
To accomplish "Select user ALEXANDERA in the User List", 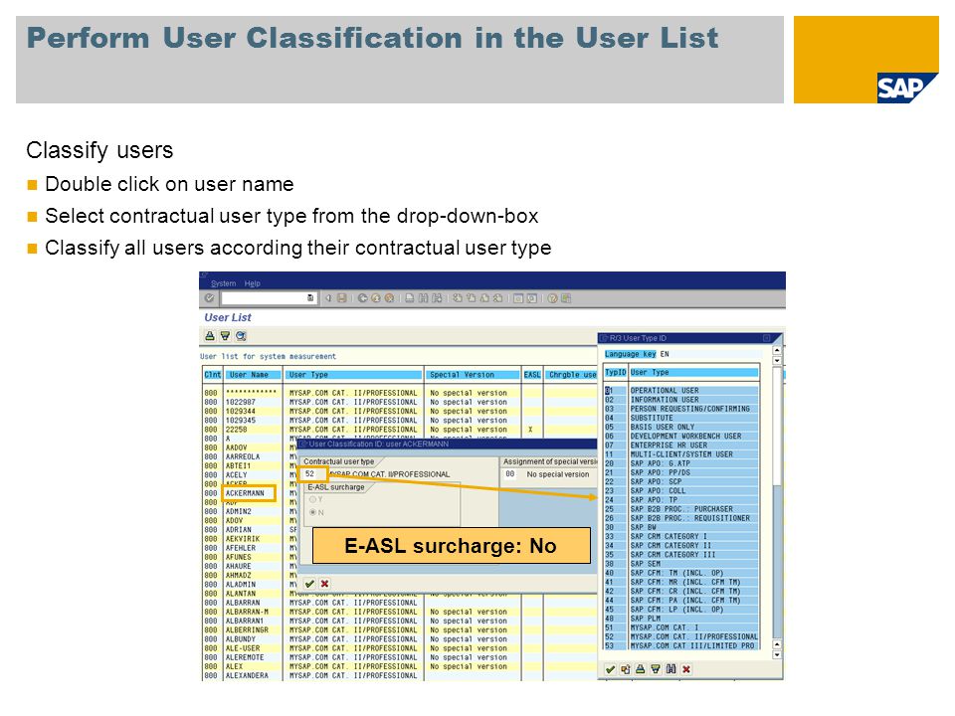I will 247,676.
